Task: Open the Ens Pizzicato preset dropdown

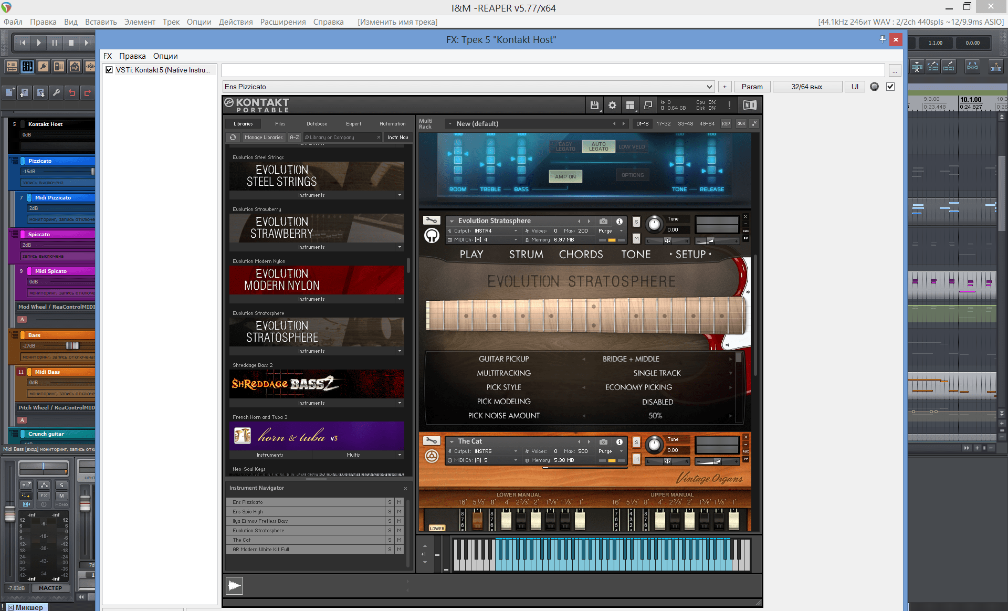Action: (x=468, y=87)
